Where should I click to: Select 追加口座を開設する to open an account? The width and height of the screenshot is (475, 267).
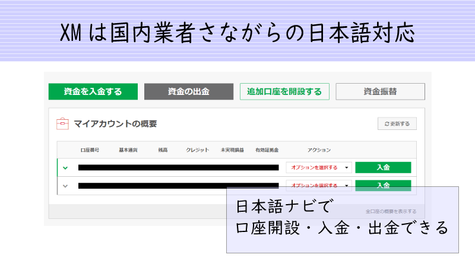coord(284,91)
